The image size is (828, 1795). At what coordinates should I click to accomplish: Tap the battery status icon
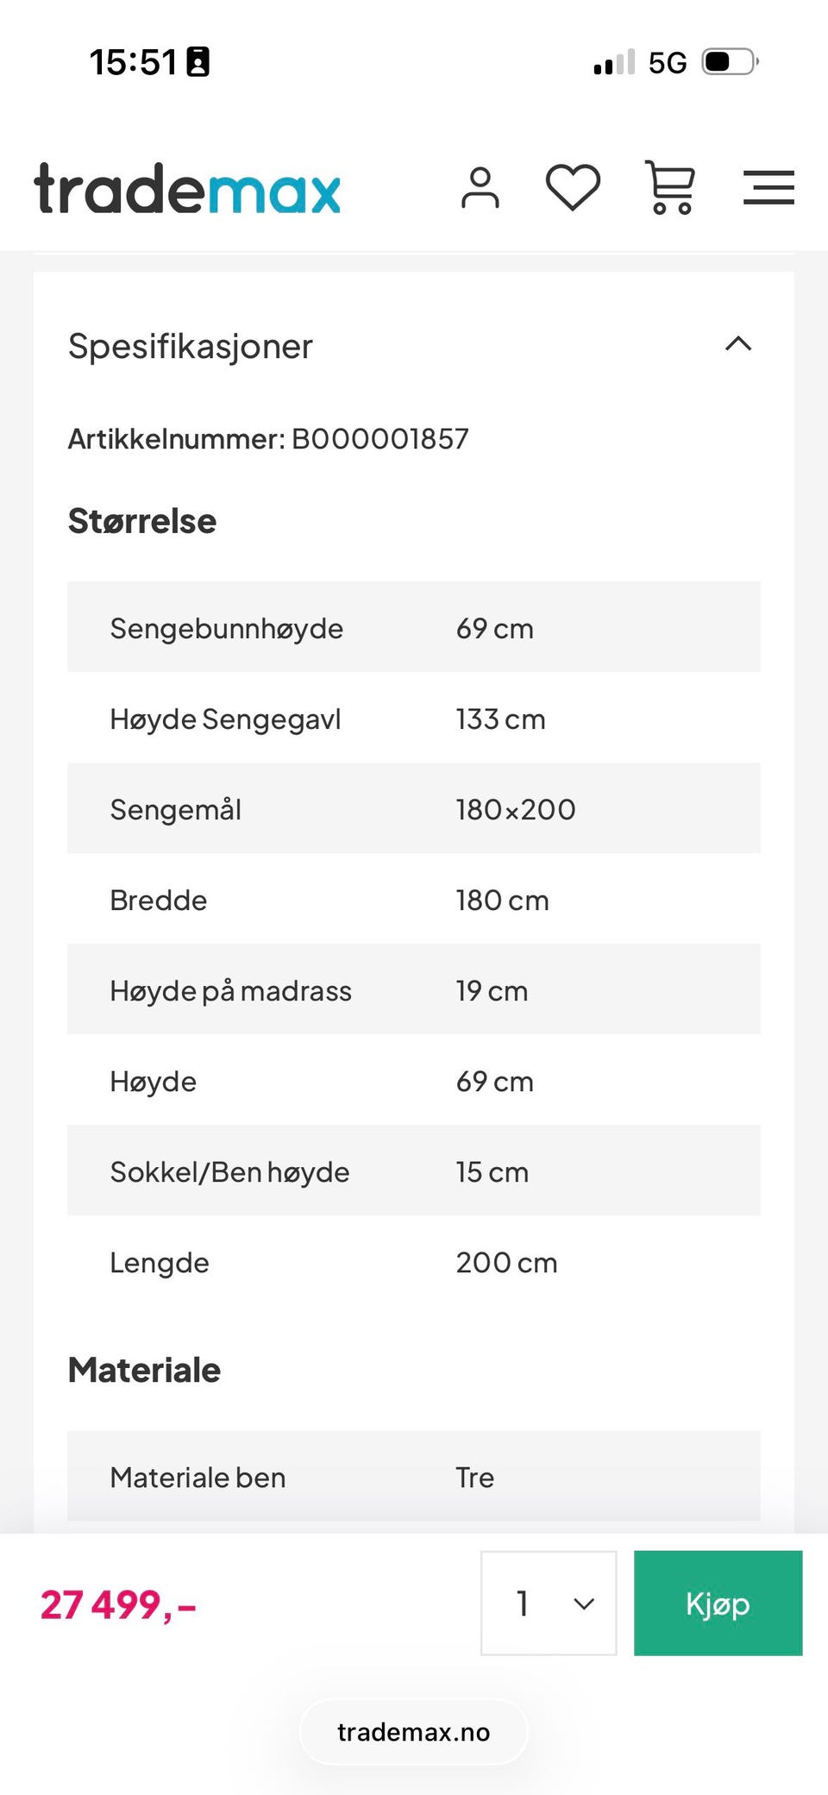click(x=730, y=62)
